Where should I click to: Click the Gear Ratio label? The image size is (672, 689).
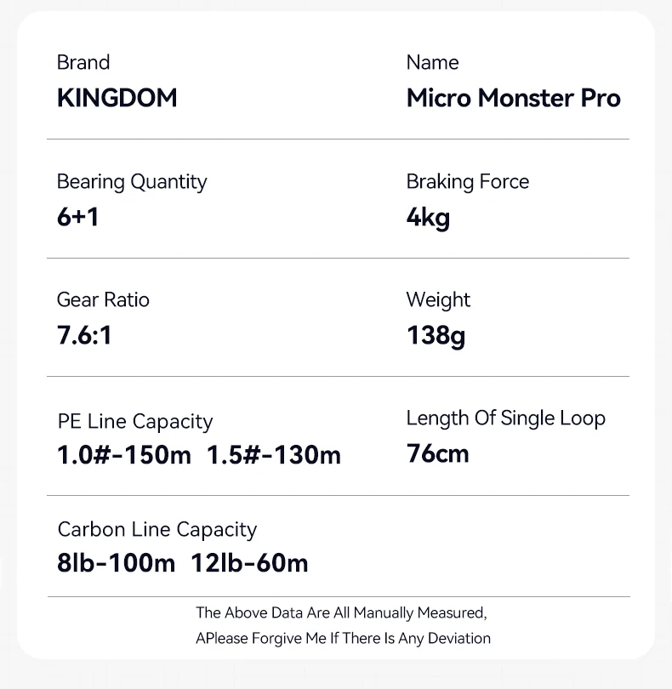[x=103, y=300]
